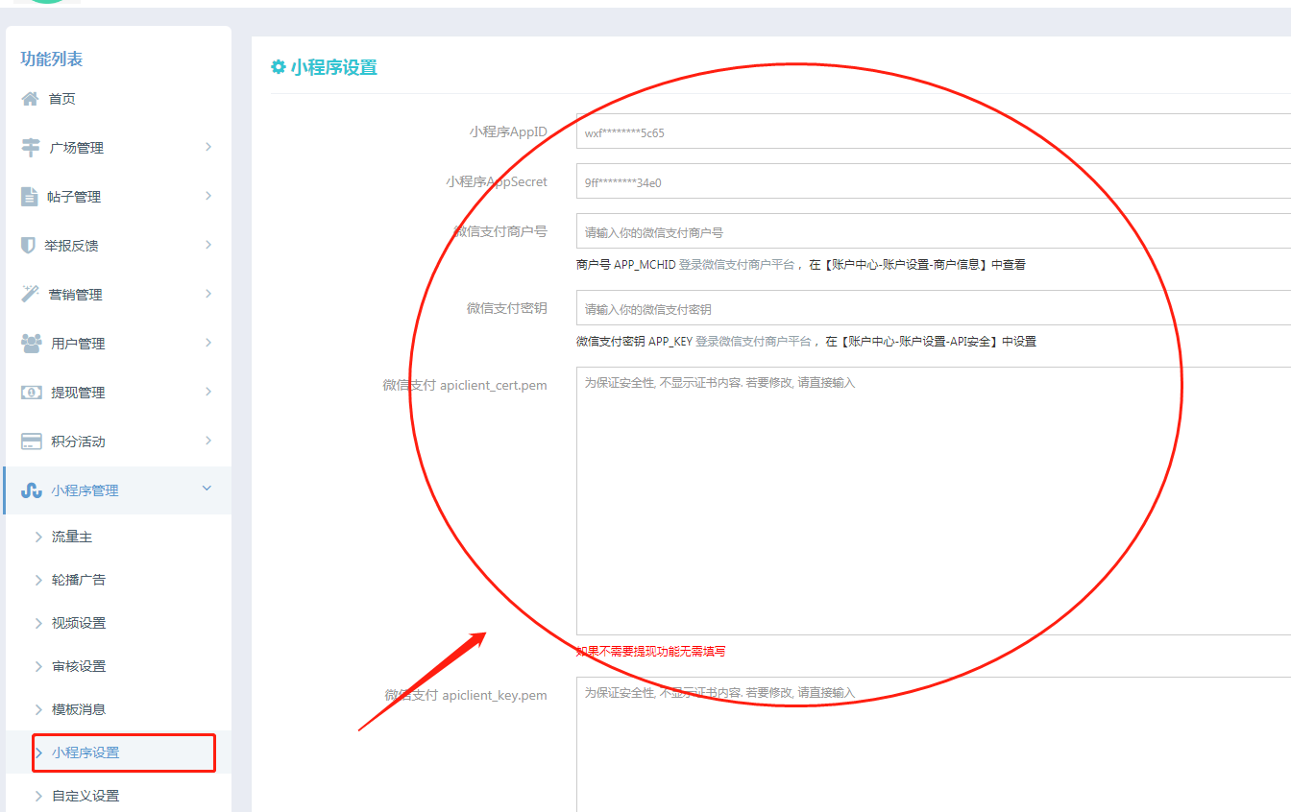Open the 轮播广告 submenu item
The width and height of the screenshot is (1291, 812).
[79, 580]
